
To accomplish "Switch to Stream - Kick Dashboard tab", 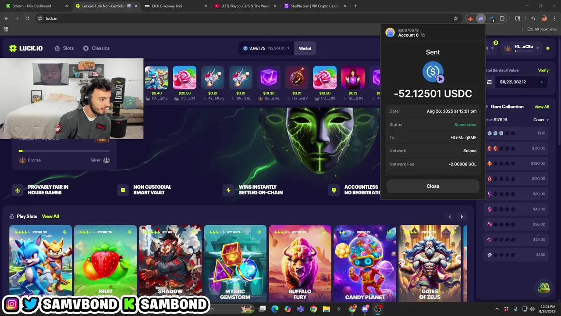I will click(x=36, y=6).
